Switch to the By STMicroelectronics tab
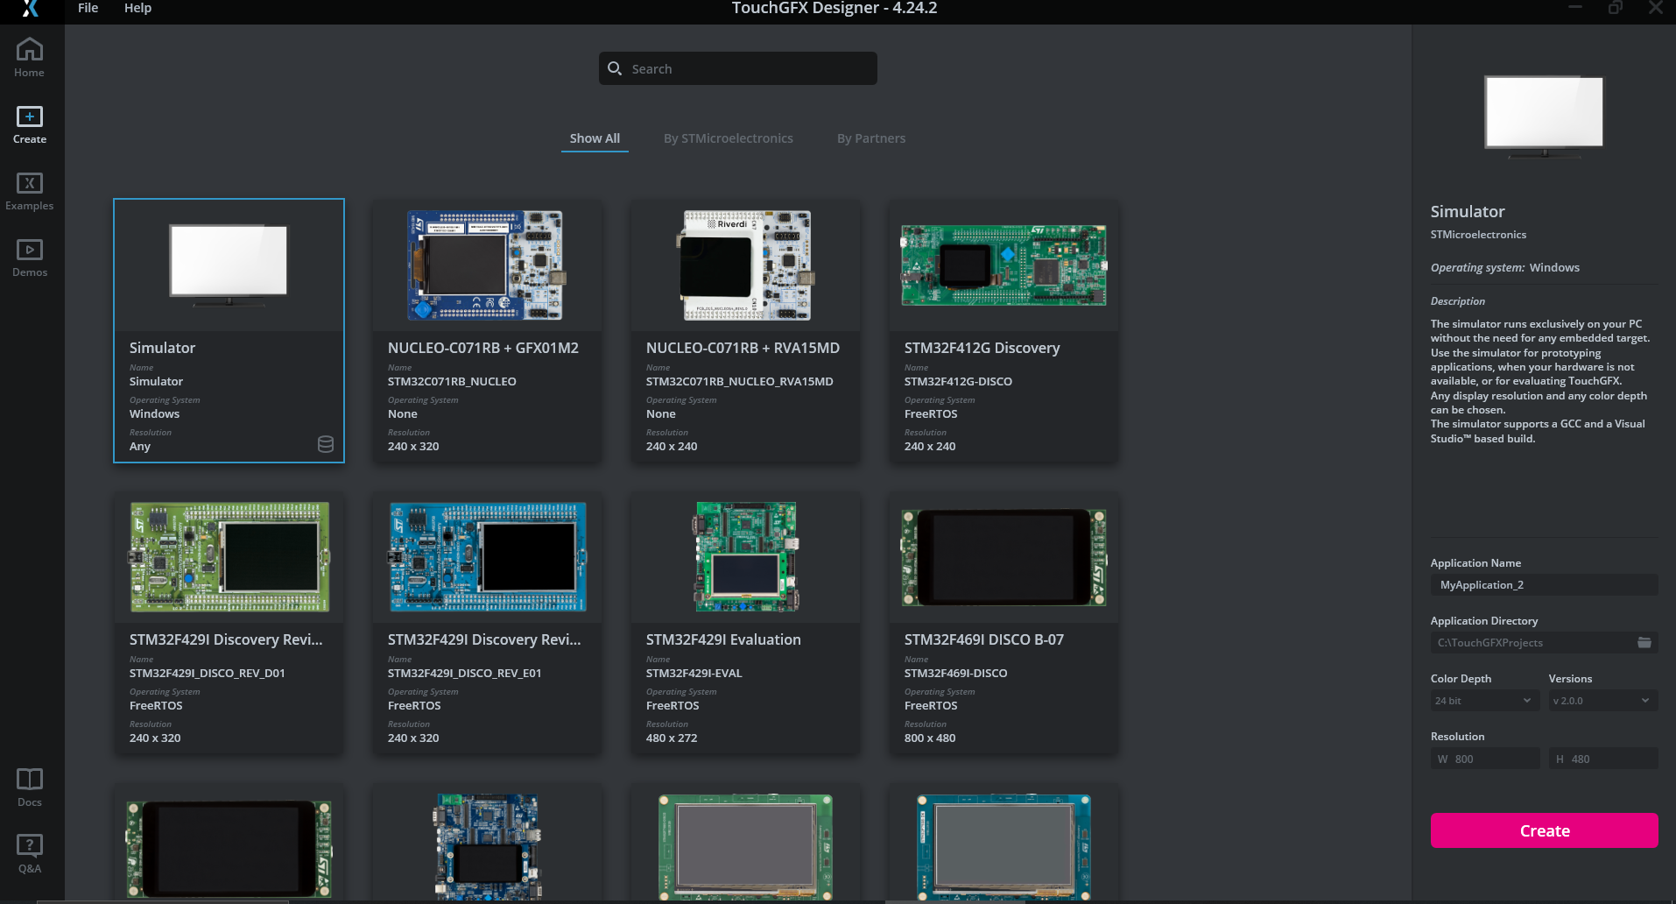 [728, 138]
